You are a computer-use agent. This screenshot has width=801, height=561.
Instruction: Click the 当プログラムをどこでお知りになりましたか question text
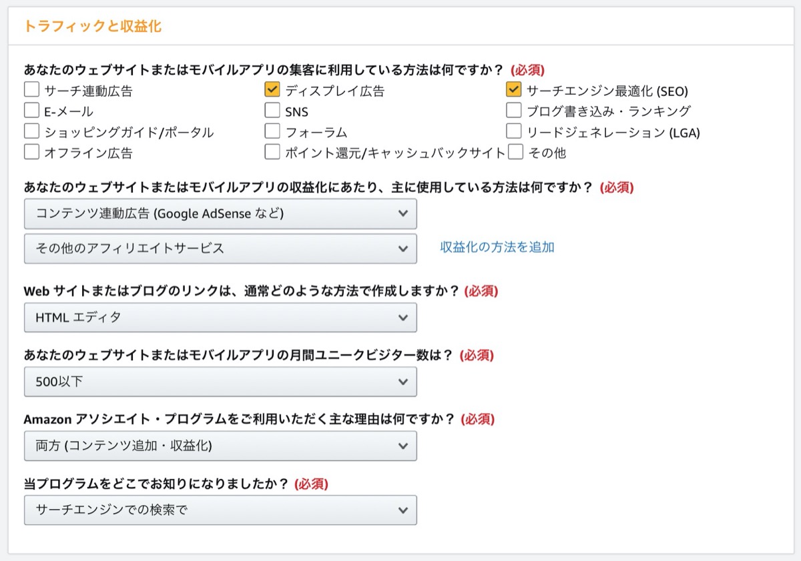156,484
